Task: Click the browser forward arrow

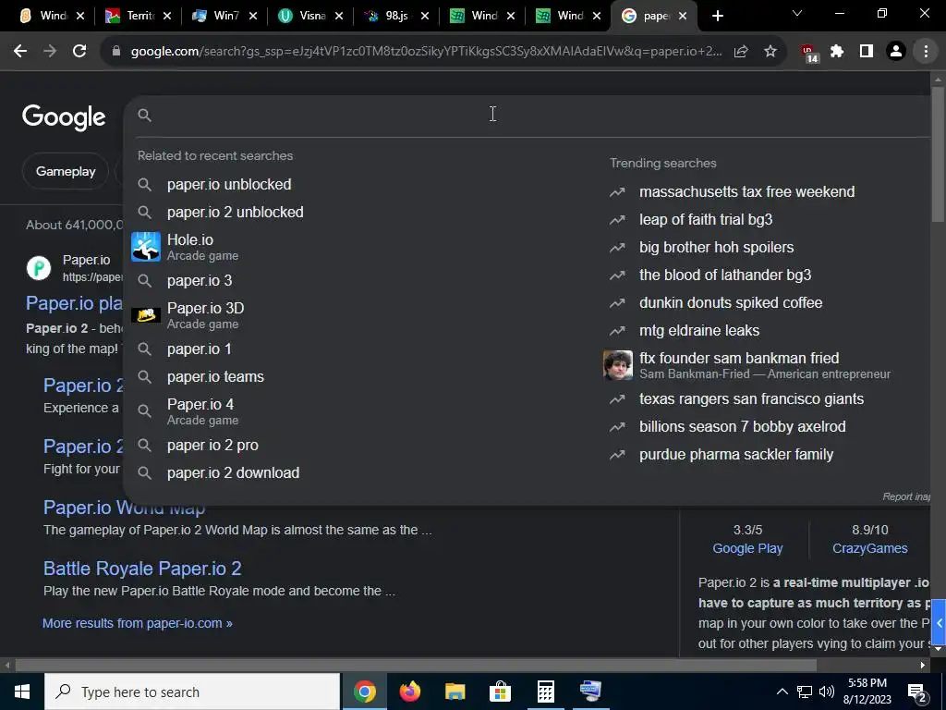Action: [50, 52]
